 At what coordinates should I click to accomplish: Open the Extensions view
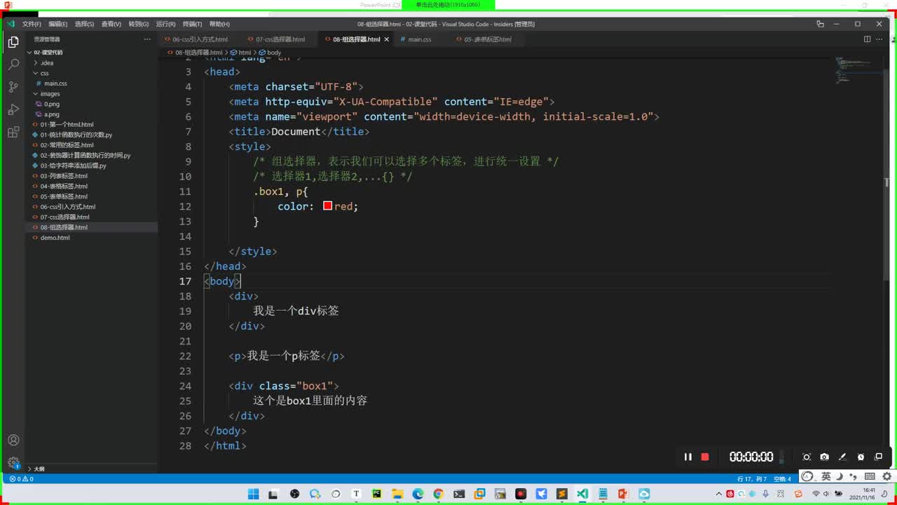tap(13, 132)
